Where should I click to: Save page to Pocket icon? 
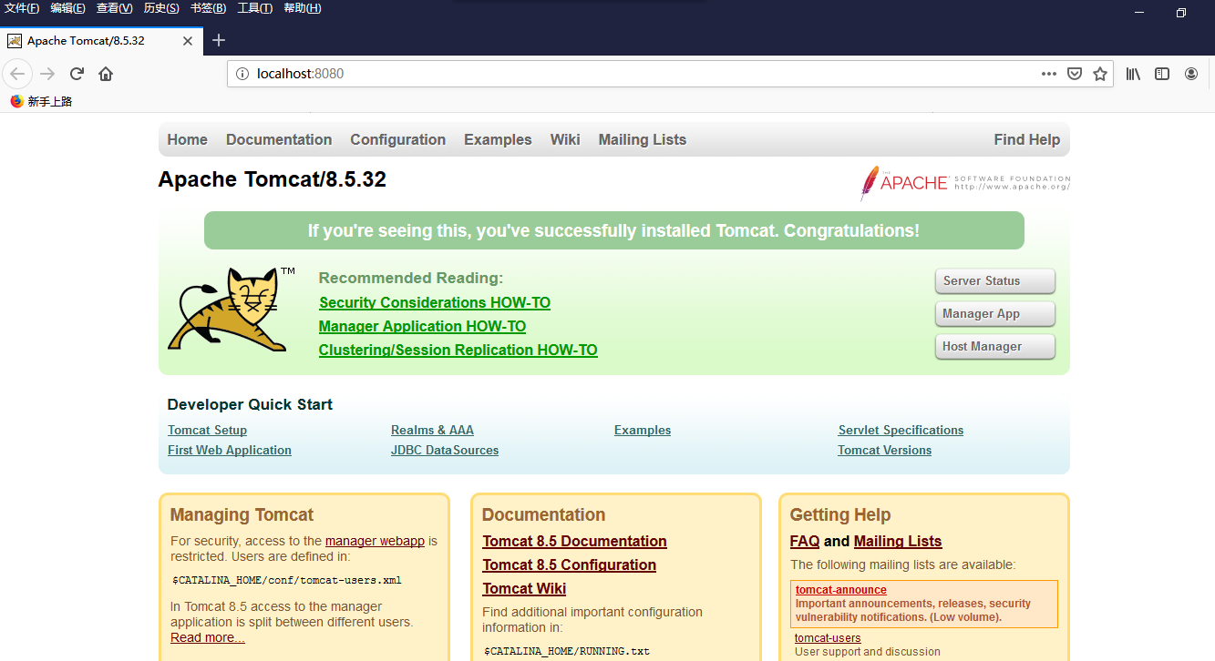coord(1075,74)
